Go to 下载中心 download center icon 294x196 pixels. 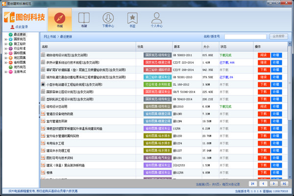tap(108, 19)
